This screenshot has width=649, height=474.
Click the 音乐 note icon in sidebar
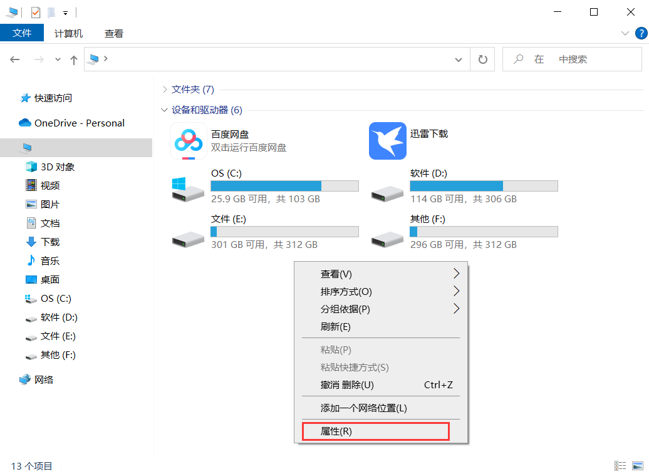coord(31,260)
